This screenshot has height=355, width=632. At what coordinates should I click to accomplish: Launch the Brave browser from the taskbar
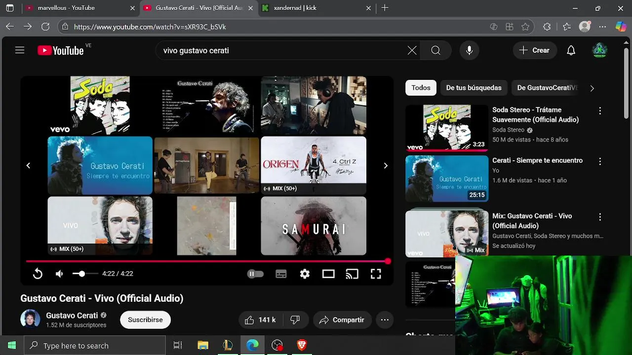point(302,346)
